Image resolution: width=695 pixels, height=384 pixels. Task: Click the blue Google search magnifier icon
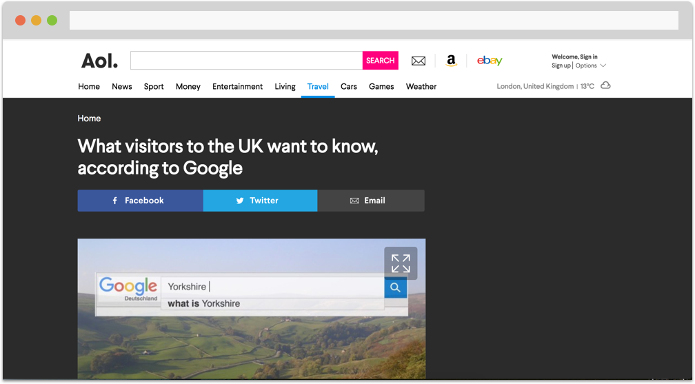coord(395,287)
